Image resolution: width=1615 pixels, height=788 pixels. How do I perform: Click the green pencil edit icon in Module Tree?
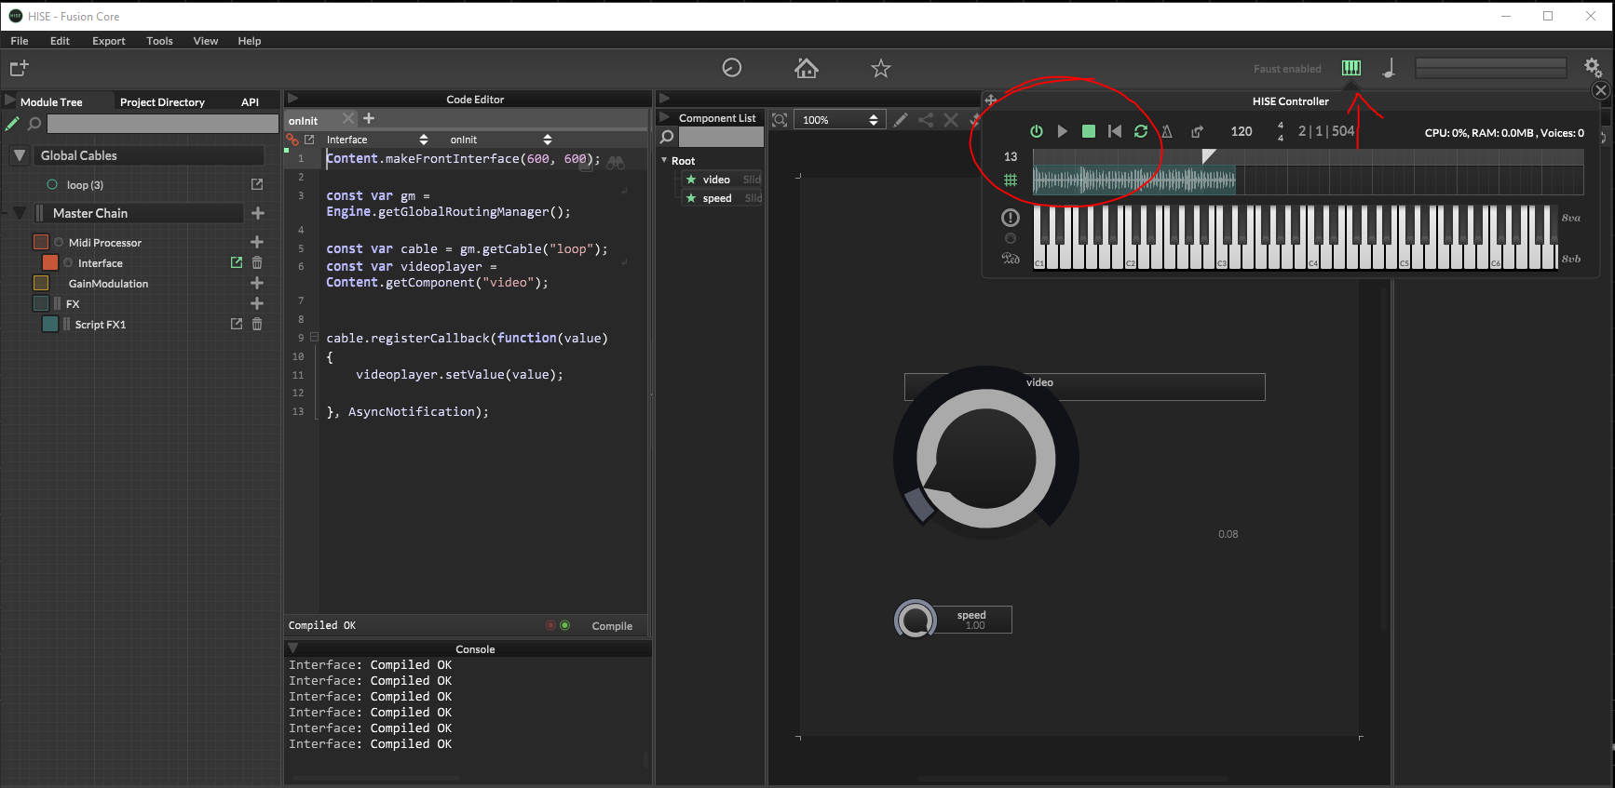point(12,124)
